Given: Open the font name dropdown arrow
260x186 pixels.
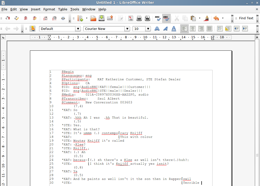Looking at the screenshot, I should tap(127, 29).
